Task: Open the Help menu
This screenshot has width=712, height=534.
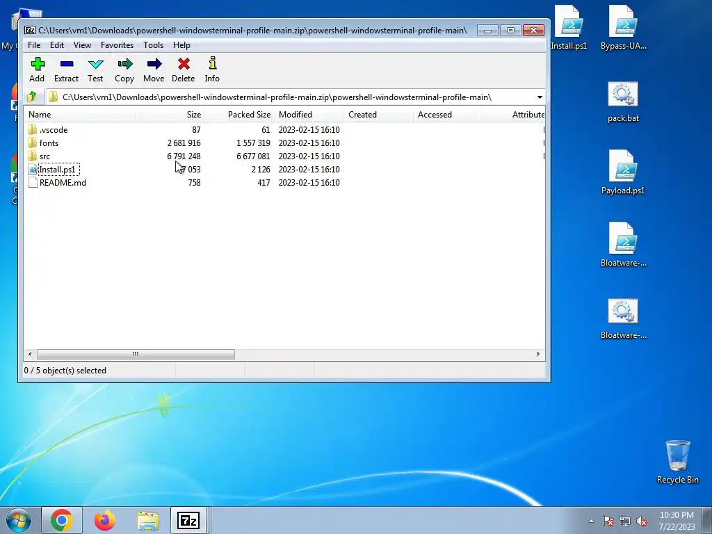Action: coord(181,45)
